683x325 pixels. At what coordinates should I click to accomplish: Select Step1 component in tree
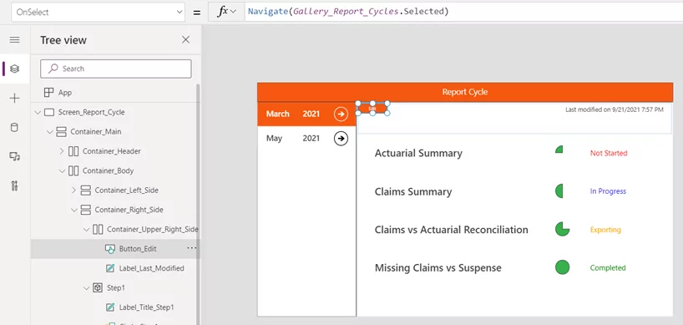116,288
